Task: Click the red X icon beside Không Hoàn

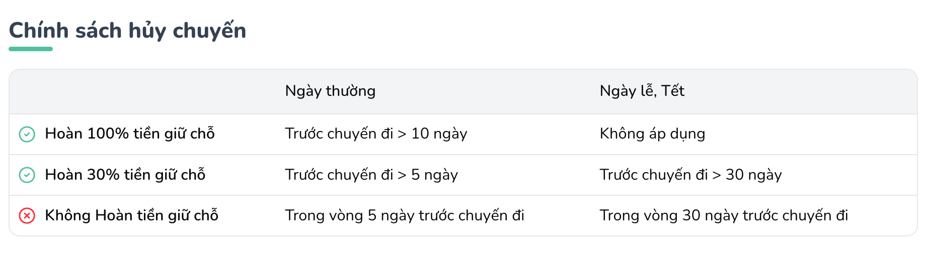Action: pyautogui.click(x=27, y=216)
